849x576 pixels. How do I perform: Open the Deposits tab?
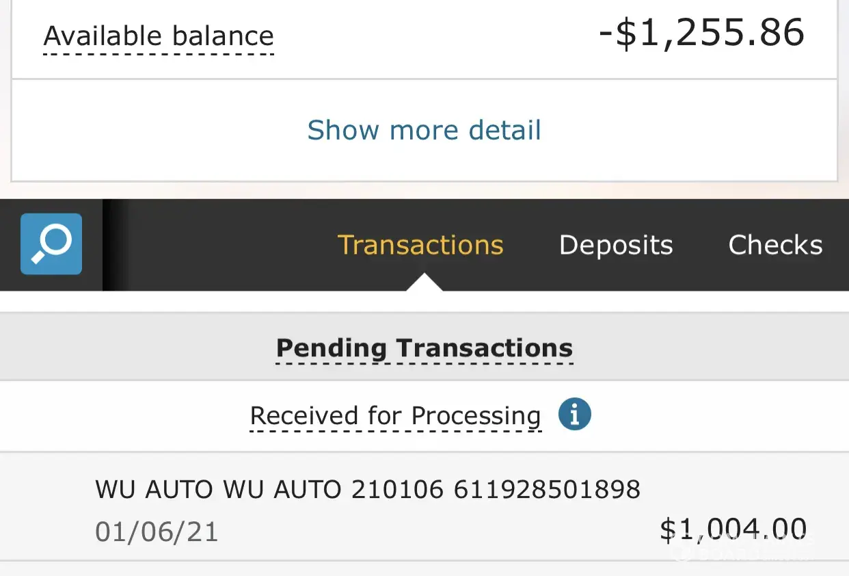(x=616, y=245)
